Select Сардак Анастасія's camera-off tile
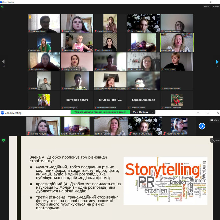 (x=143, y=100)
